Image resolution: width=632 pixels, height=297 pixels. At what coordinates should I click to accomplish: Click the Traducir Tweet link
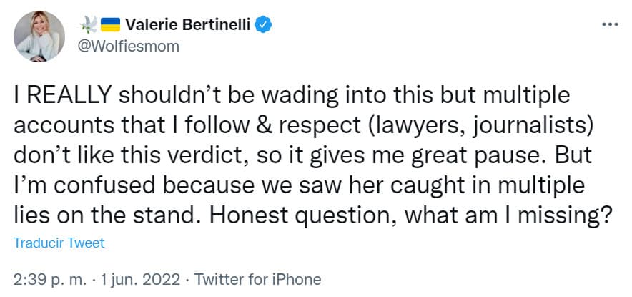[59, 243]
